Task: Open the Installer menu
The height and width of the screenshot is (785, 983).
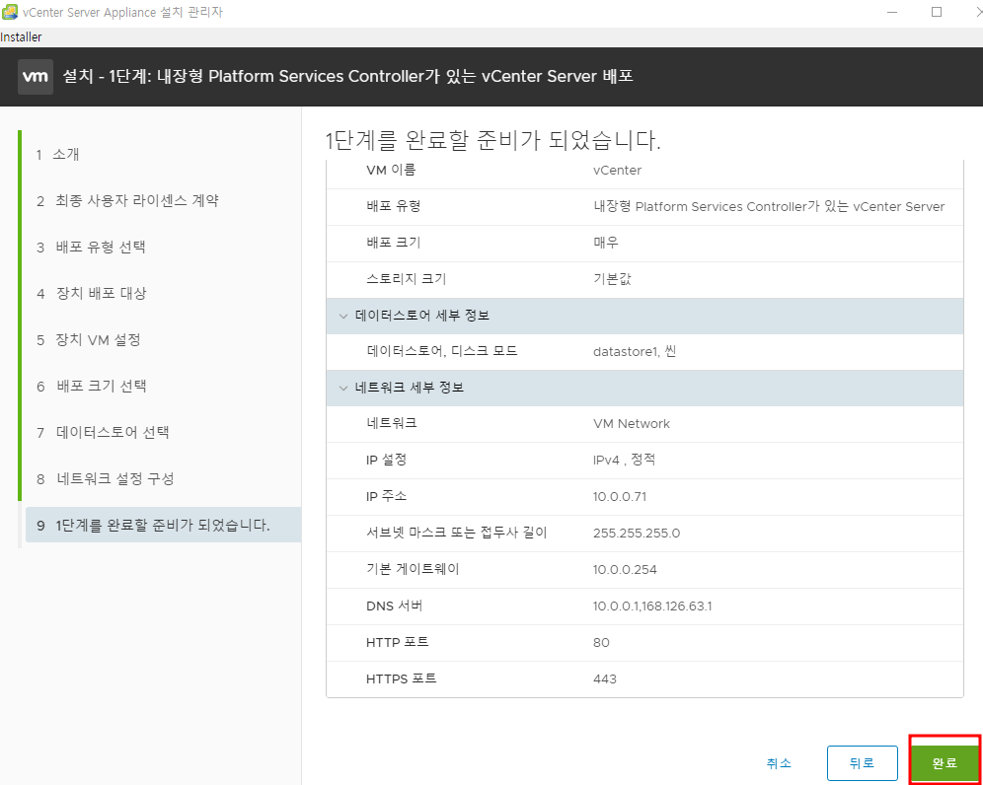Action: click(x=21, y=36)
